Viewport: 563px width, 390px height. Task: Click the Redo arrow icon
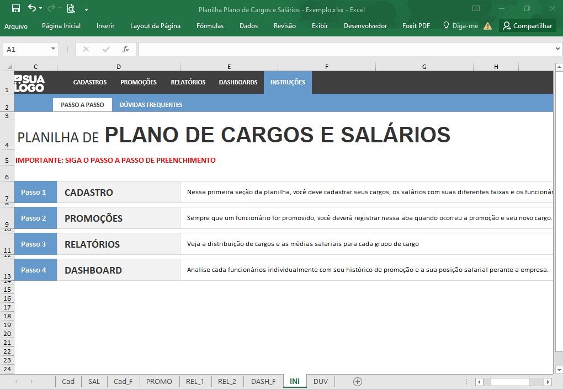(x=51, y=8)
